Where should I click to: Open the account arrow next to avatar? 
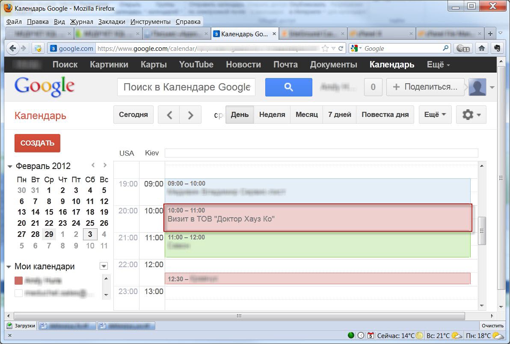[x=492, y=87]
